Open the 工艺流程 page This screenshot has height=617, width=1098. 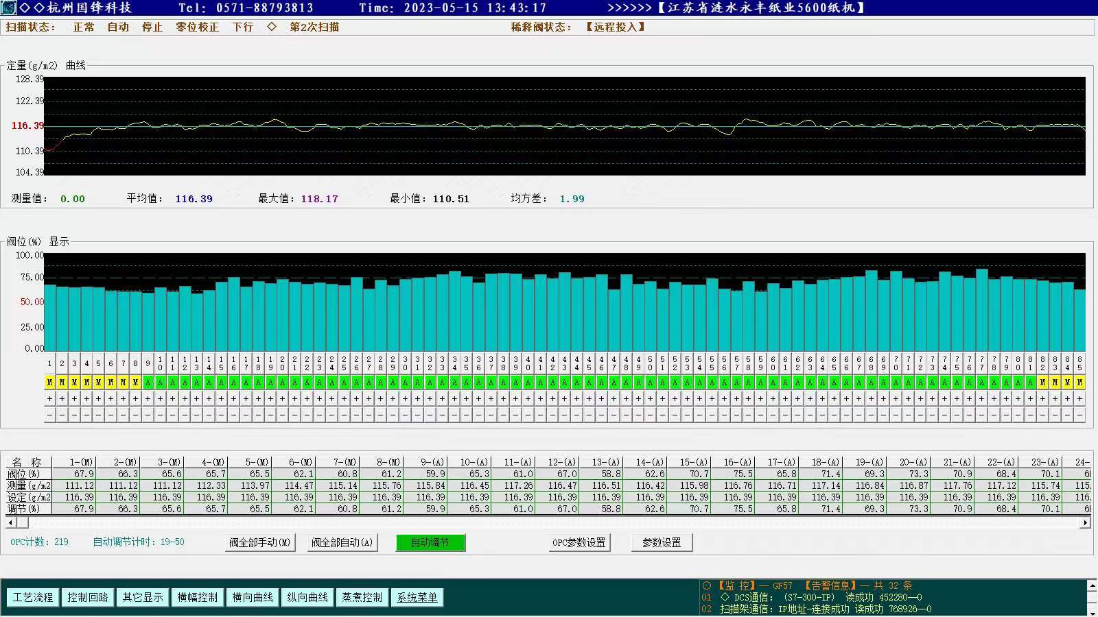coord(33,597)
